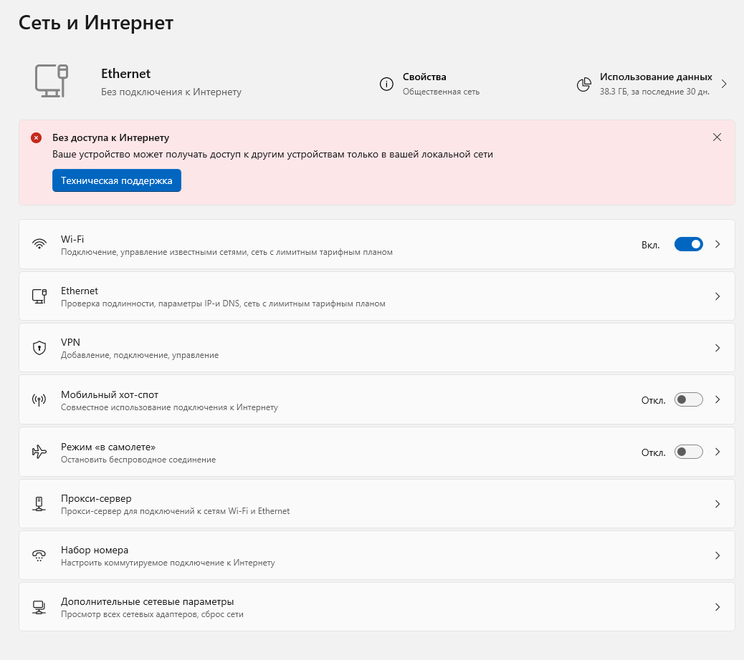Click the airplane mode plane icon

click(x=39, y=452)
